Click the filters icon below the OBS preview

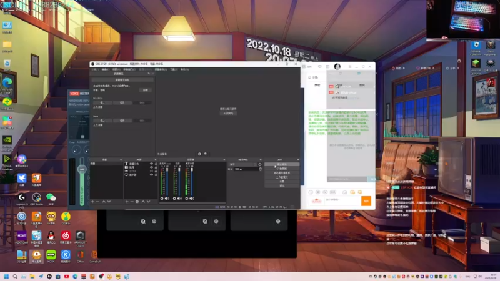[x=206, y=154]
